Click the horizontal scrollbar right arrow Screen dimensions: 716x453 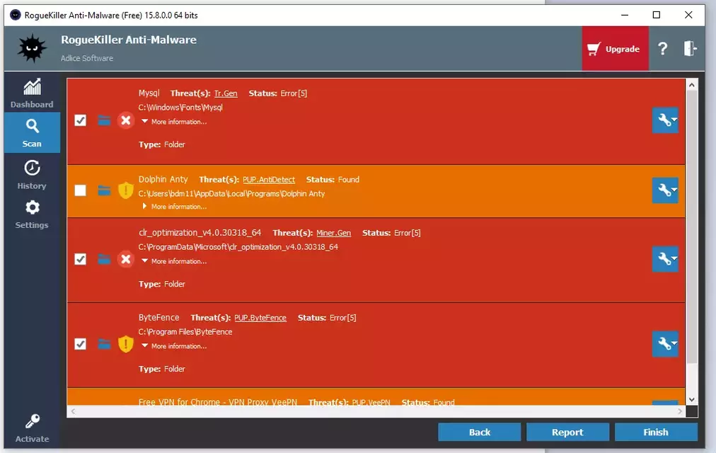click(x=680, y=411)
